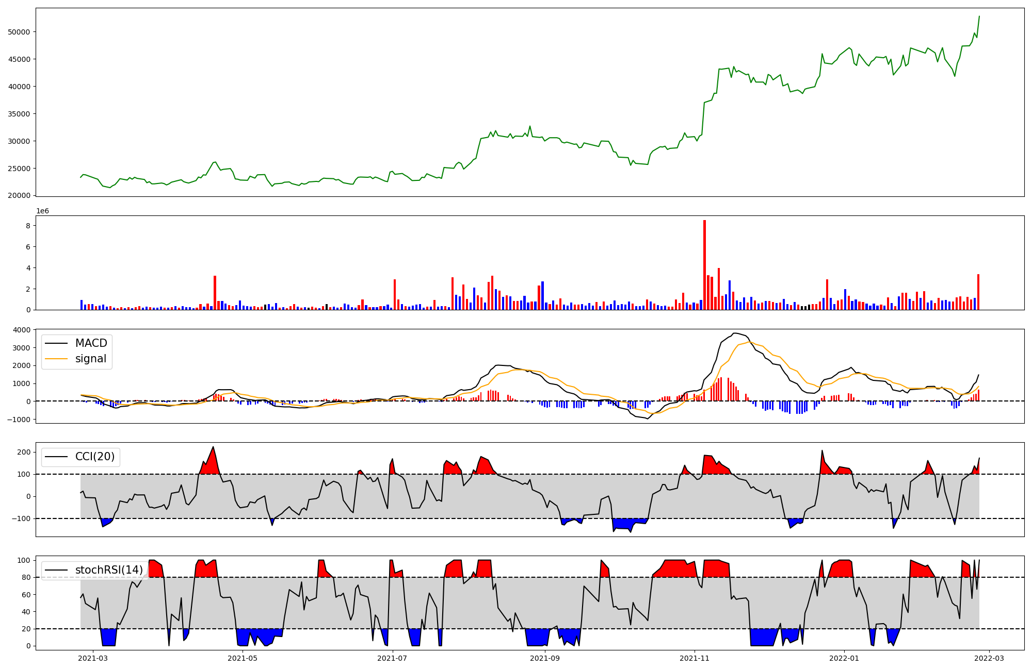
Task: Select the 2021-11 date tick label
Action: pyautogui.click(x=695, y=658)
